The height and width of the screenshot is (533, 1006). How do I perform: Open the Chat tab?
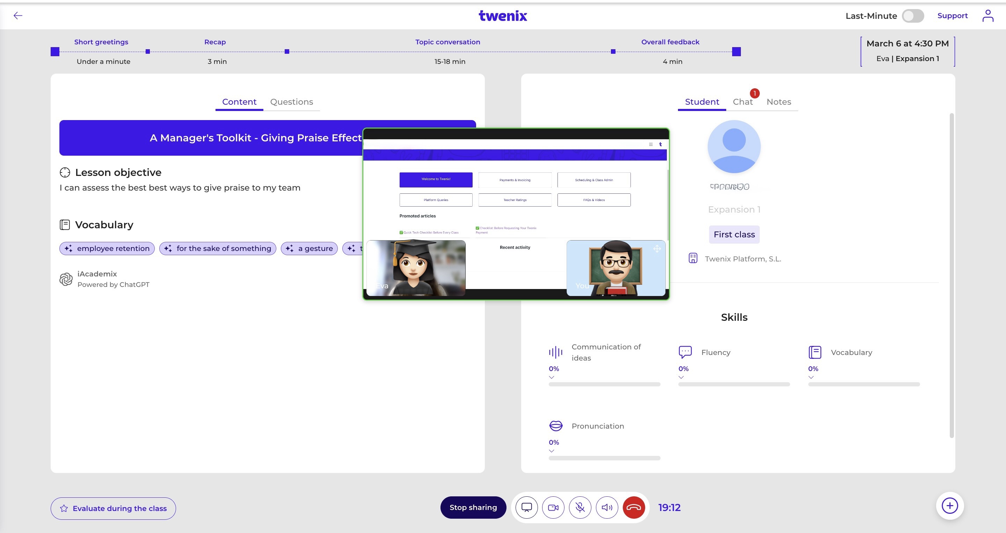[742, 102]
